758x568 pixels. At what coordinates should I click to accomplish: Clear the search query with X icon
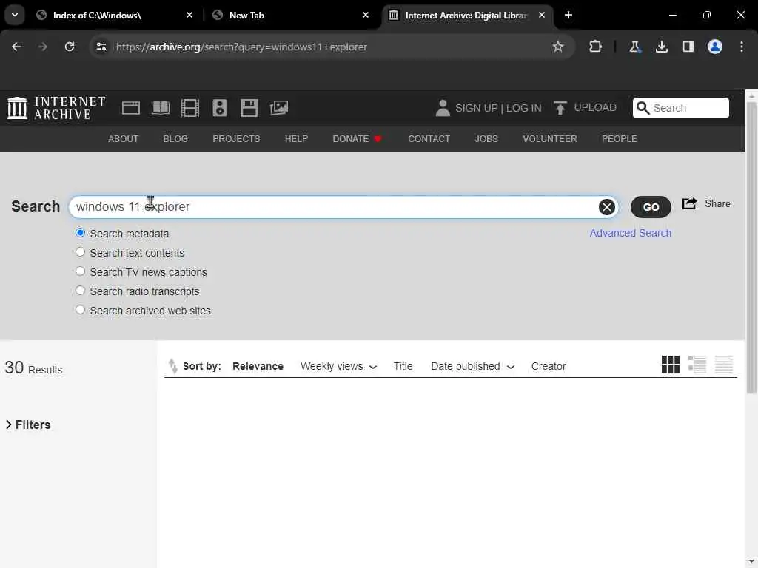pos(607,207)
